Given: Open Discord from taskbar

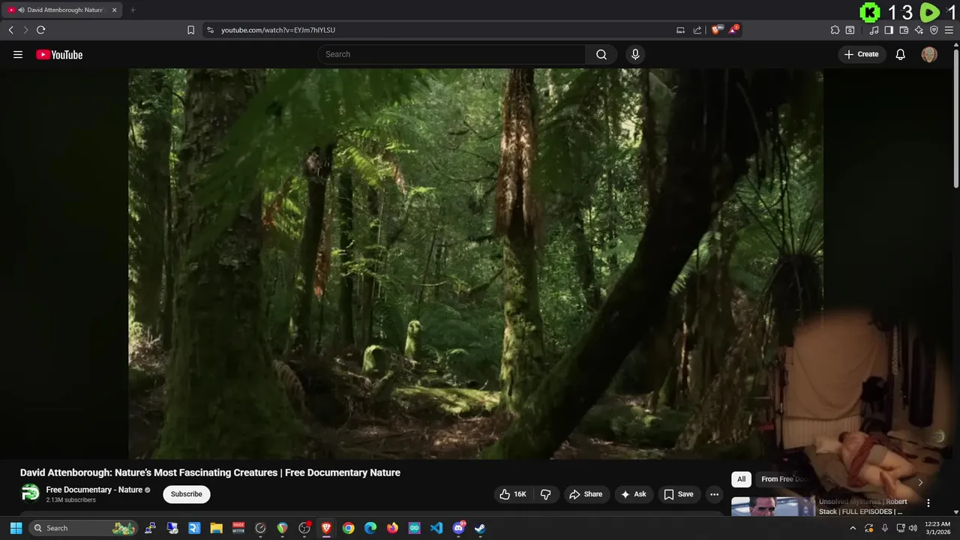Looking at the screenshot, I should [458, 528].
